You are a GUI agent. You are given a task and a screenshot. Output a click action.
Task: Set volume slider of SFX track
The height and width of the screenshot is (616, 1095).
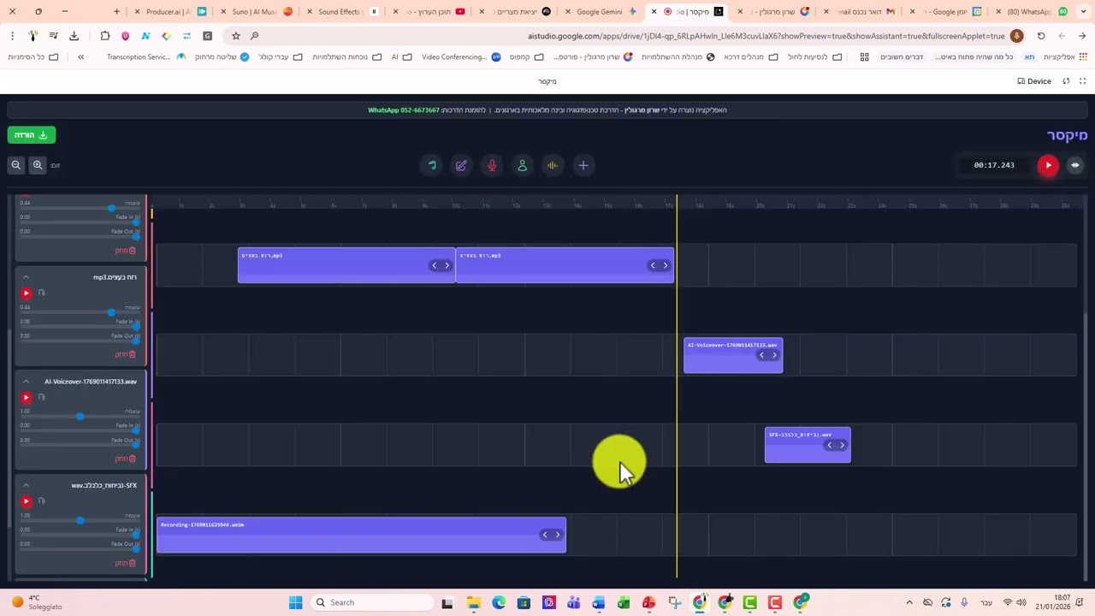[80, 520]
